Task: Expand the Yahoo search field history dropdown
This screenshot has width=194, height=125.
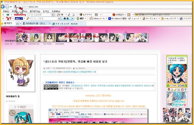Action: pyautogui.click(x=59, y=19)
